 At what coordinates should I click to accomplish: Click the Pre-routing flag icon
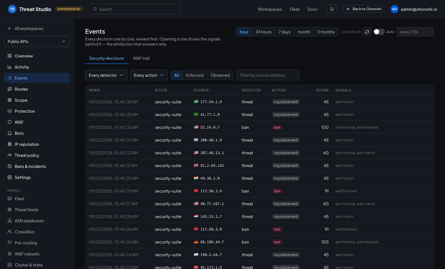[10, 243]
